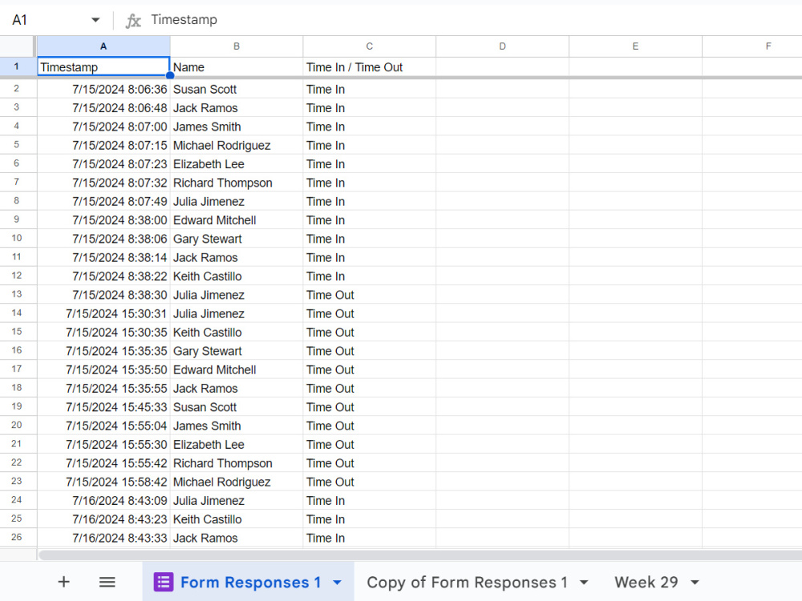Viewport: 802px width, 601px height.
Task: Switch to Copy of Form Responses 1 tab
Action: pos(467,582)
